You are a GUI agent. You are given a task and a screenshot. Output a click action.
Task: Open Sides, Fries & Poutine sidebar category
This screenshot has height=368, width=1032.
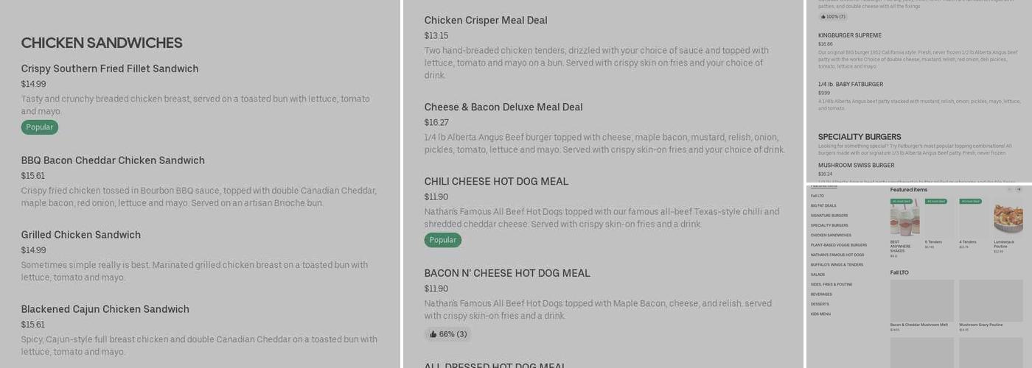831,284
